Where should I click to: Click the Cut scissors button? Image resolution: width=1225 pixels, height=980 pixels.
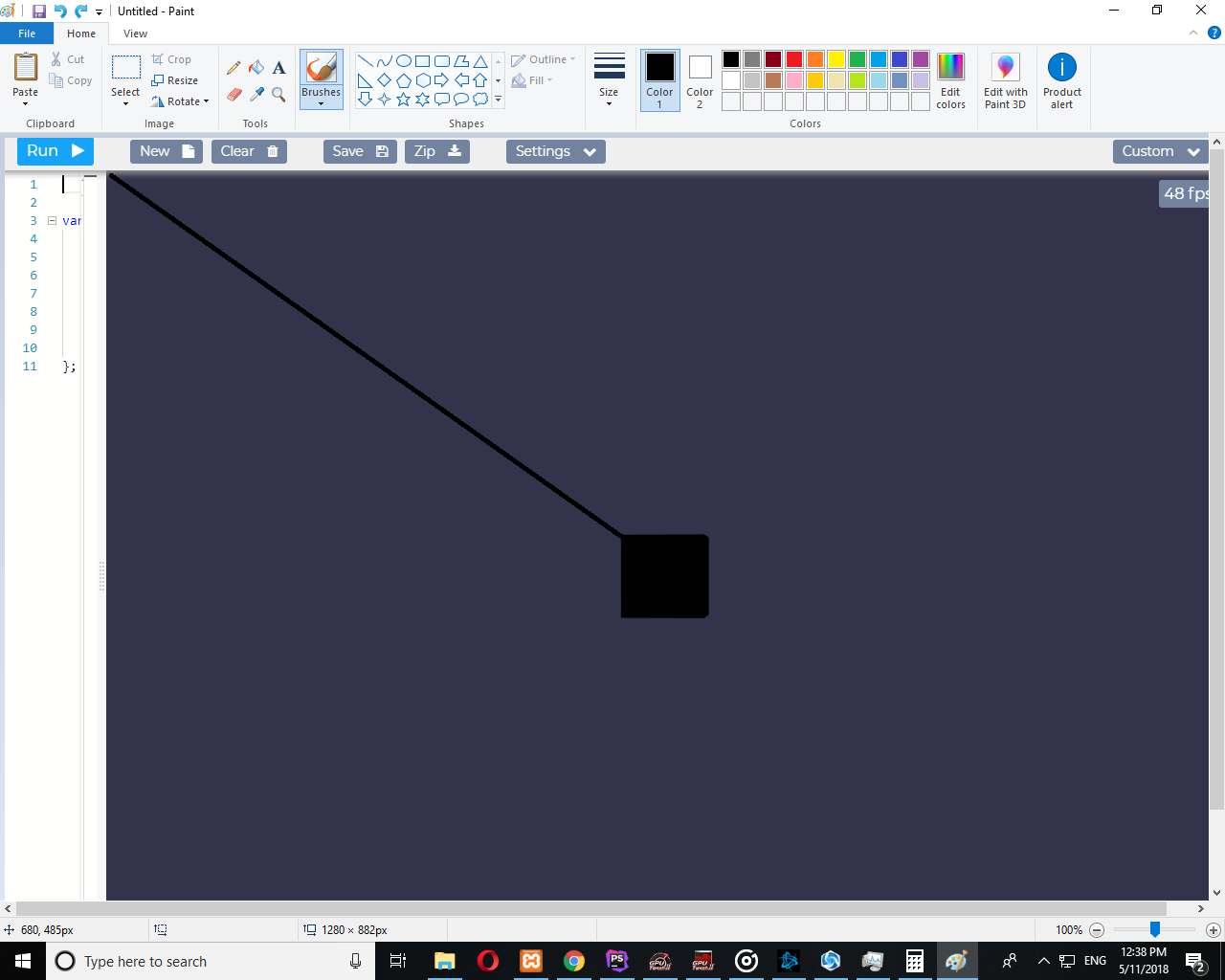[68, 59]
